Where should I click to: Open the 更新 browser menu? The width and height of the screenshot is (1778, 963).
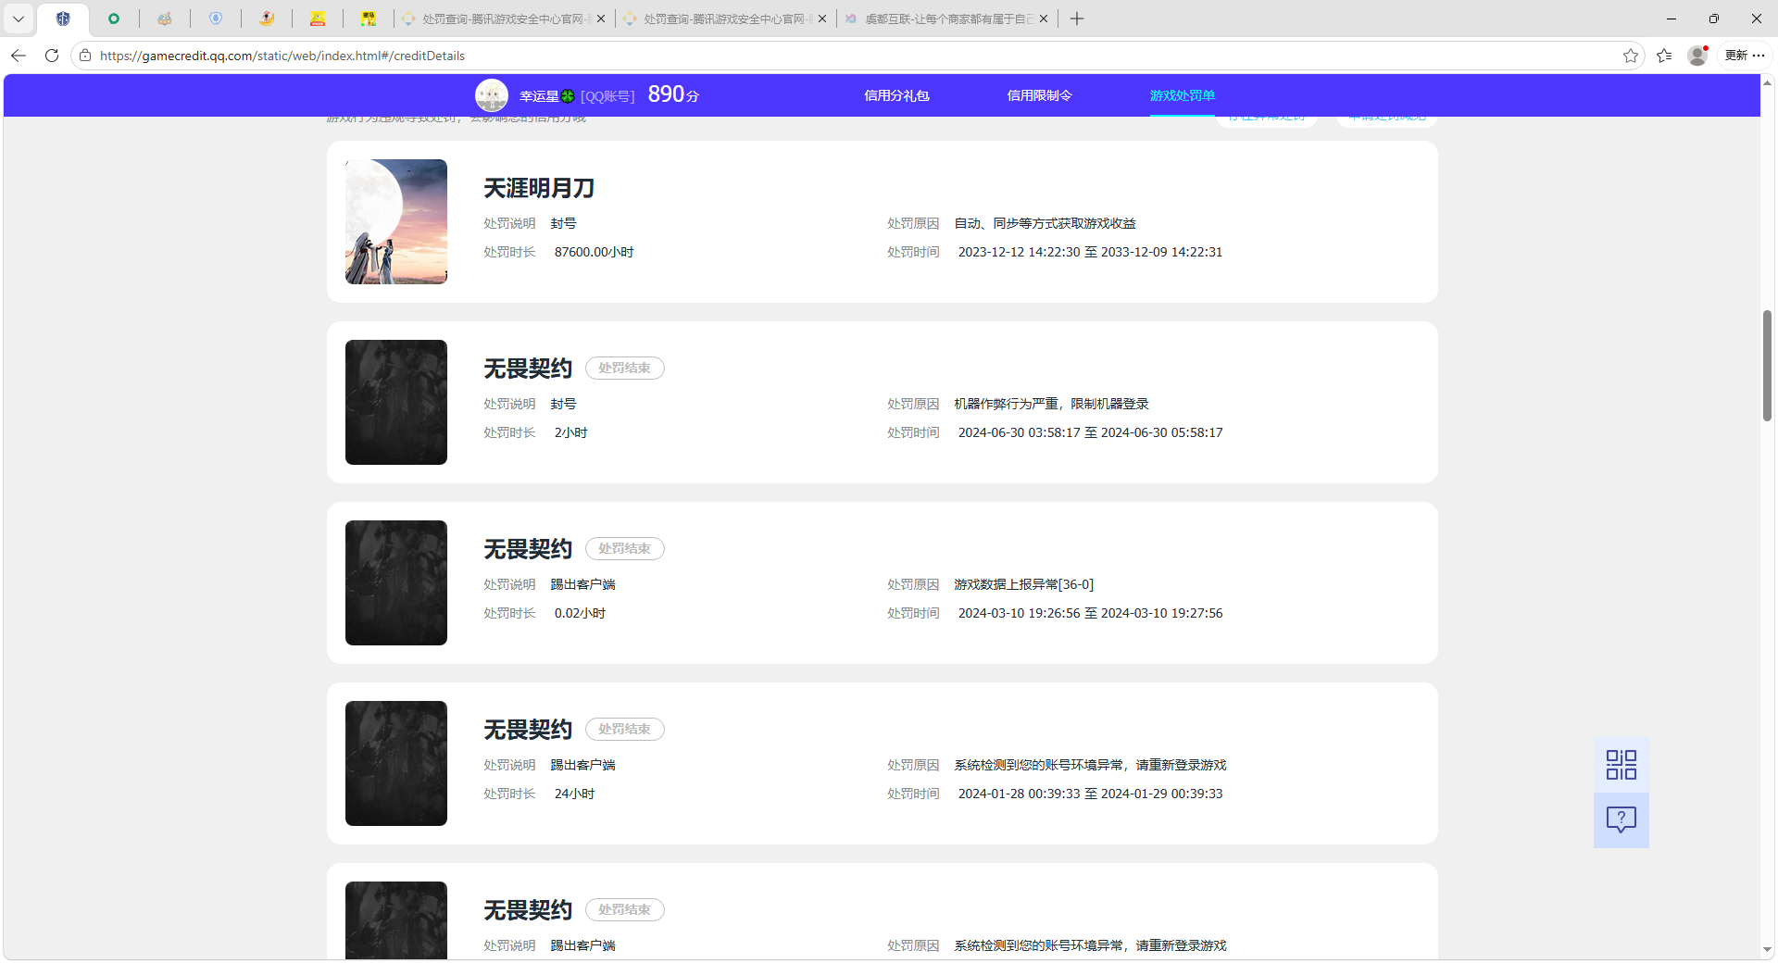1745,56
